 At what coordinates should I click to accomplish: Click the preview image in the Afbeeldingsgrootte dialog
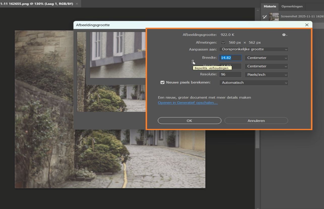pos(111,72)
